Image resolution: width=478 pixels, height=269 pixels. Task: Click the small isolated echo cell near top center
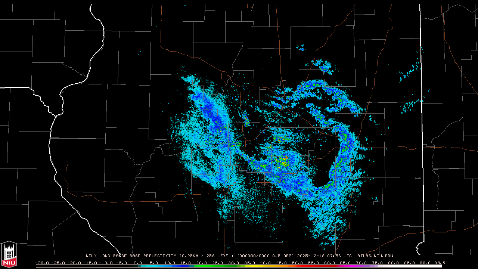tap(302, 48)
